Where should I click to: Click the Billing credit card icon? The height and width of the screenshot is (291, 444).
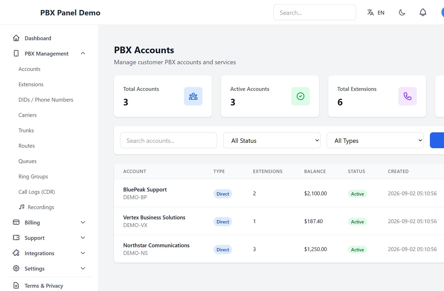click(16, 222)
